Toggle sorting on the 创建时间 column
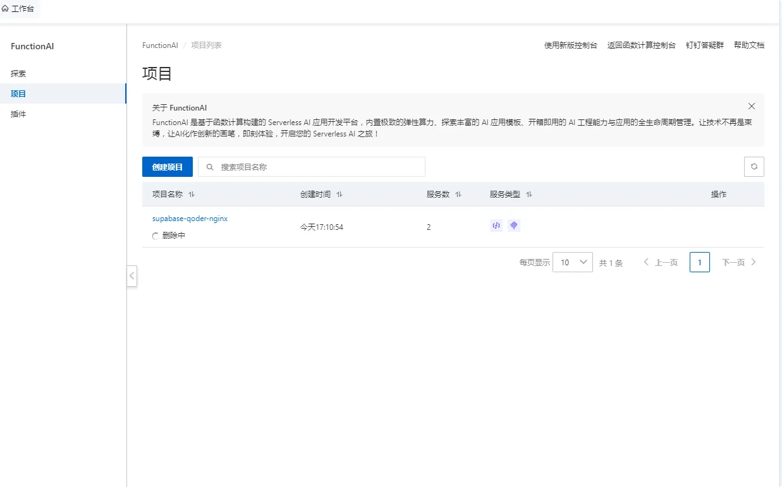The height and width of the screenshot is (487, 782). point(339,195)
